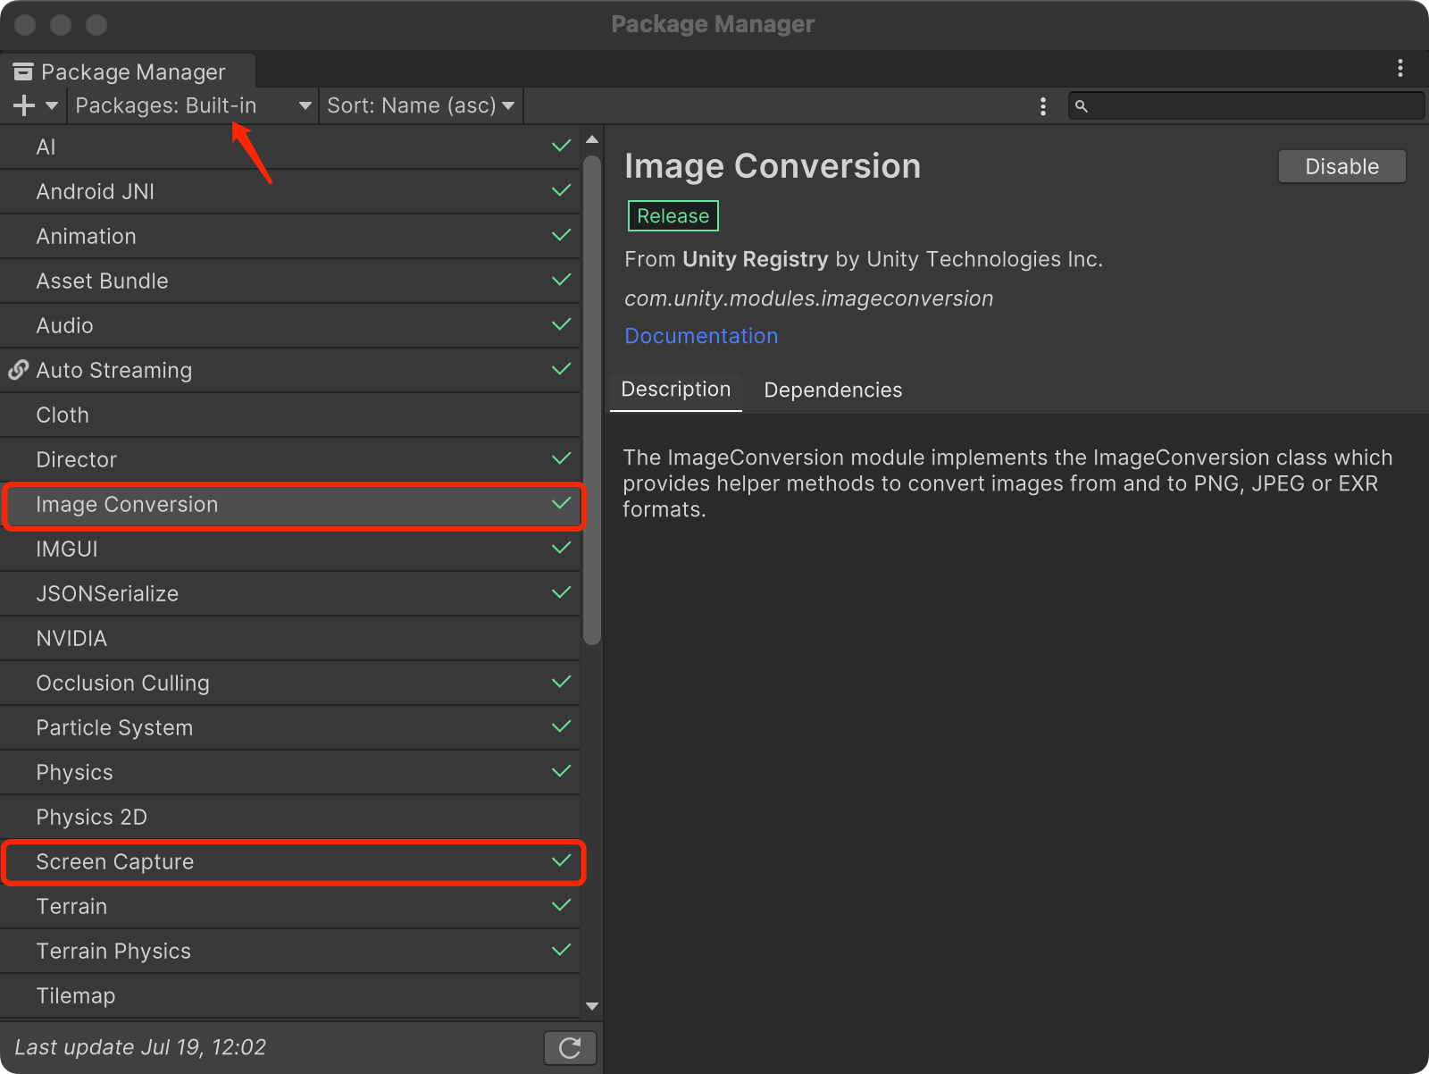Image resolution: width=1429 pixels, height=1074 pixels.
Task: Open the toolbar advanced options kebab menu
Action: click(1042, 106)
